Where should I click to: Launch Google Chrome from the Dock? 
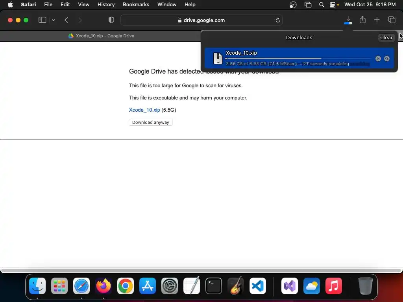(x=126, y=286)
